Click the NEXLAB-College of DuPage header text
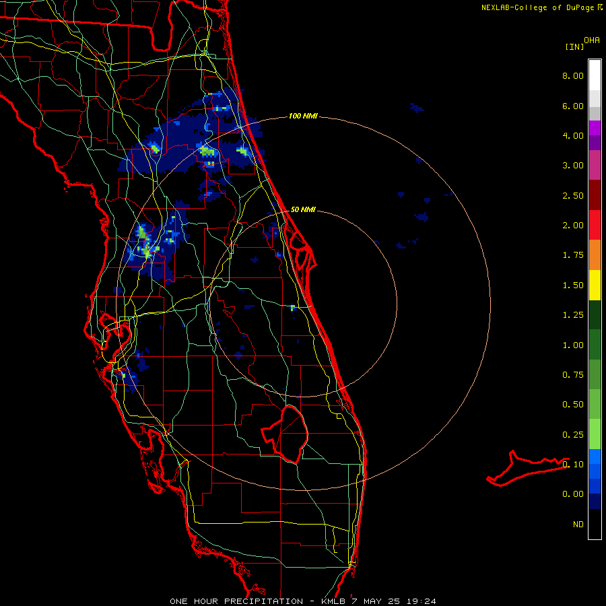Viewport: 606px width, 606px height. coord(537,7)
